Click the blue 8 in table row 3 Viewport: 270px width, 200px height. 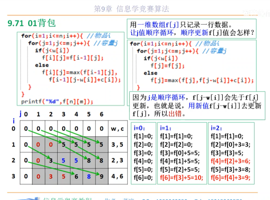pos(89,176)
